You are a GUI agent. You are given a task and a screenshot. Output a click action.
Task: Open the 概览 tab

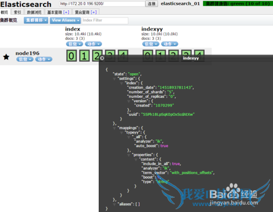4,12
